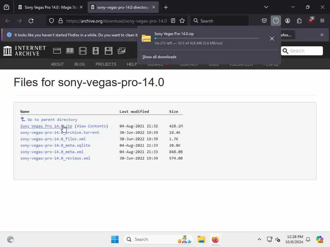Open the taskbar clock and date
Viewport: 330px width, 247px height.
point(294,239)
